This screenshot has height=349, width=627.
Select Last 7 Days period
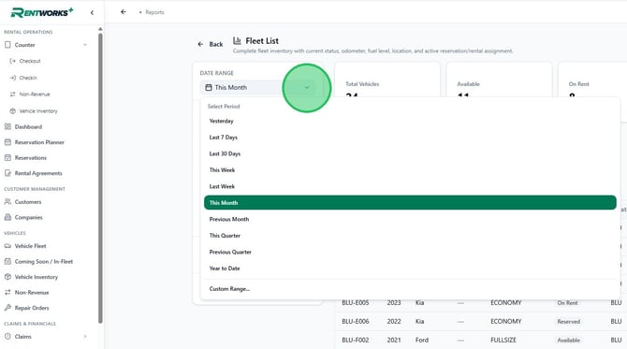coord(410,138)
